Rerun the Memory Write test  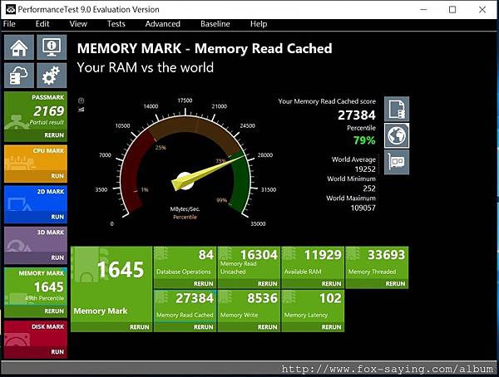click(x=267, y=327)
